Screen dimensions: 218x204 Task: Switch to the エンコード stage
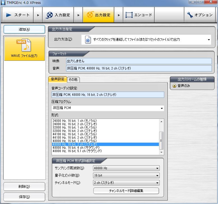click(139, 15)
